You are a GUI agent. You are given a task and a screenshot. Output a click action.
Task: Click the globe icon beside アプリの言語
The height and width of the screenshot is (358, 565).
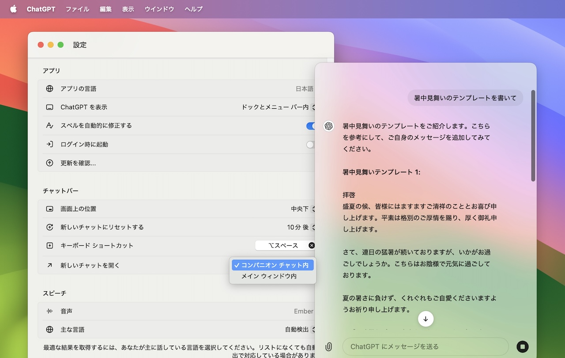[x=49, y=89]
